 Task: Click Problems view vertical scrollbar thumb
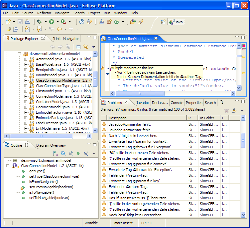[243, 140]
